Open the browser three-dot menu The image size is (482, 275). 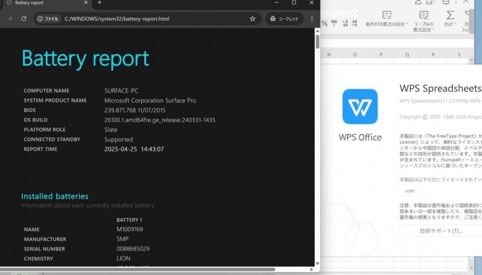(x=312, y=19)
